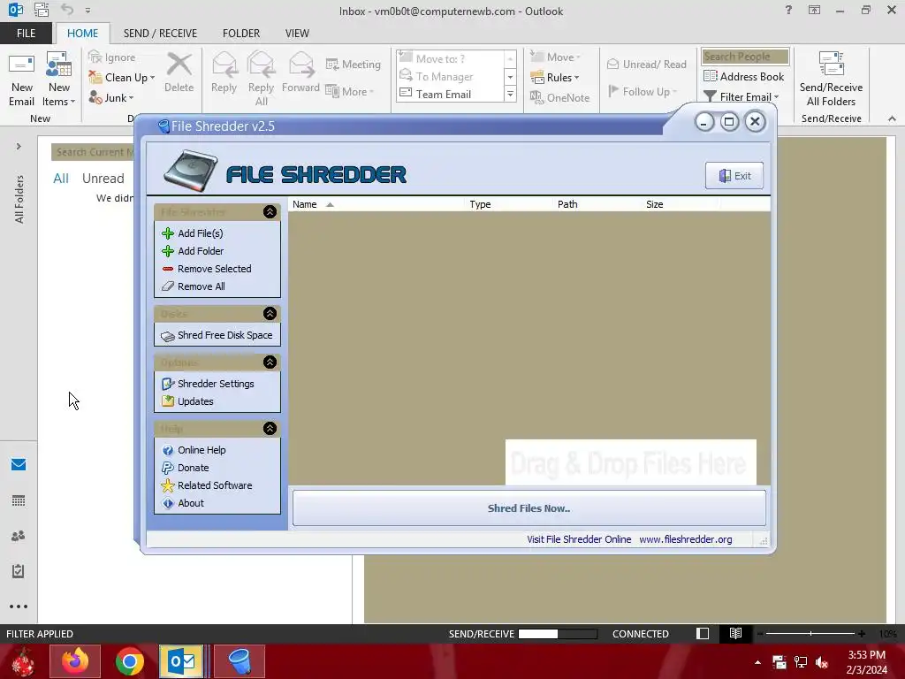This screenshot has height=679, width=905.
Task: Open the Filter Email dropdown
Action: [741, 96]
